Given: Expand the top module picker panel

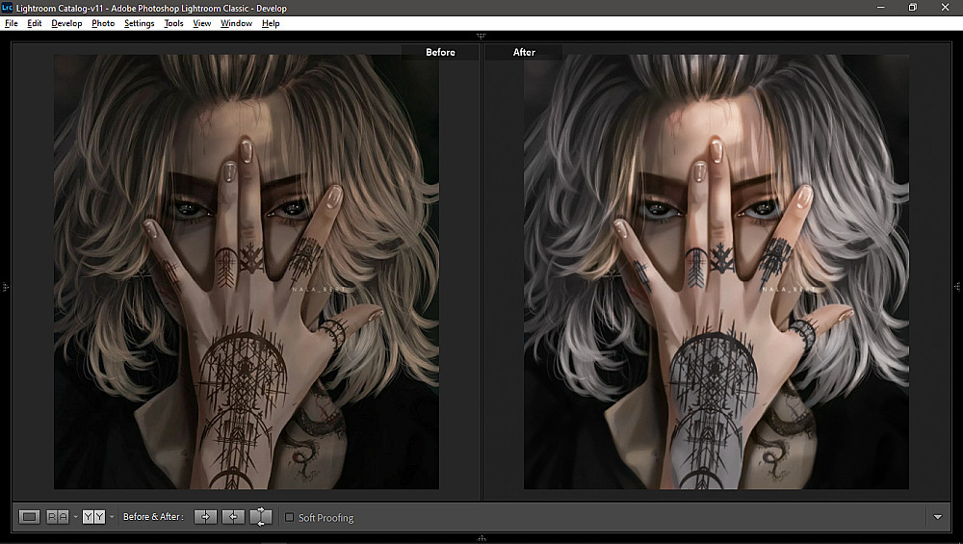Looking at the screenshot, I should [481, 37].
